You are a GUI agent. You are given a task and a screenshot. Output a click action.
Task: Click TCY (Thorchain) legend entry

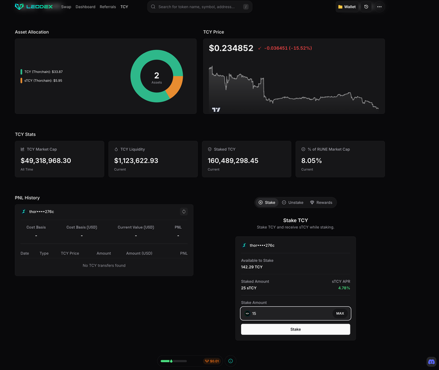[x=41, y=71]
